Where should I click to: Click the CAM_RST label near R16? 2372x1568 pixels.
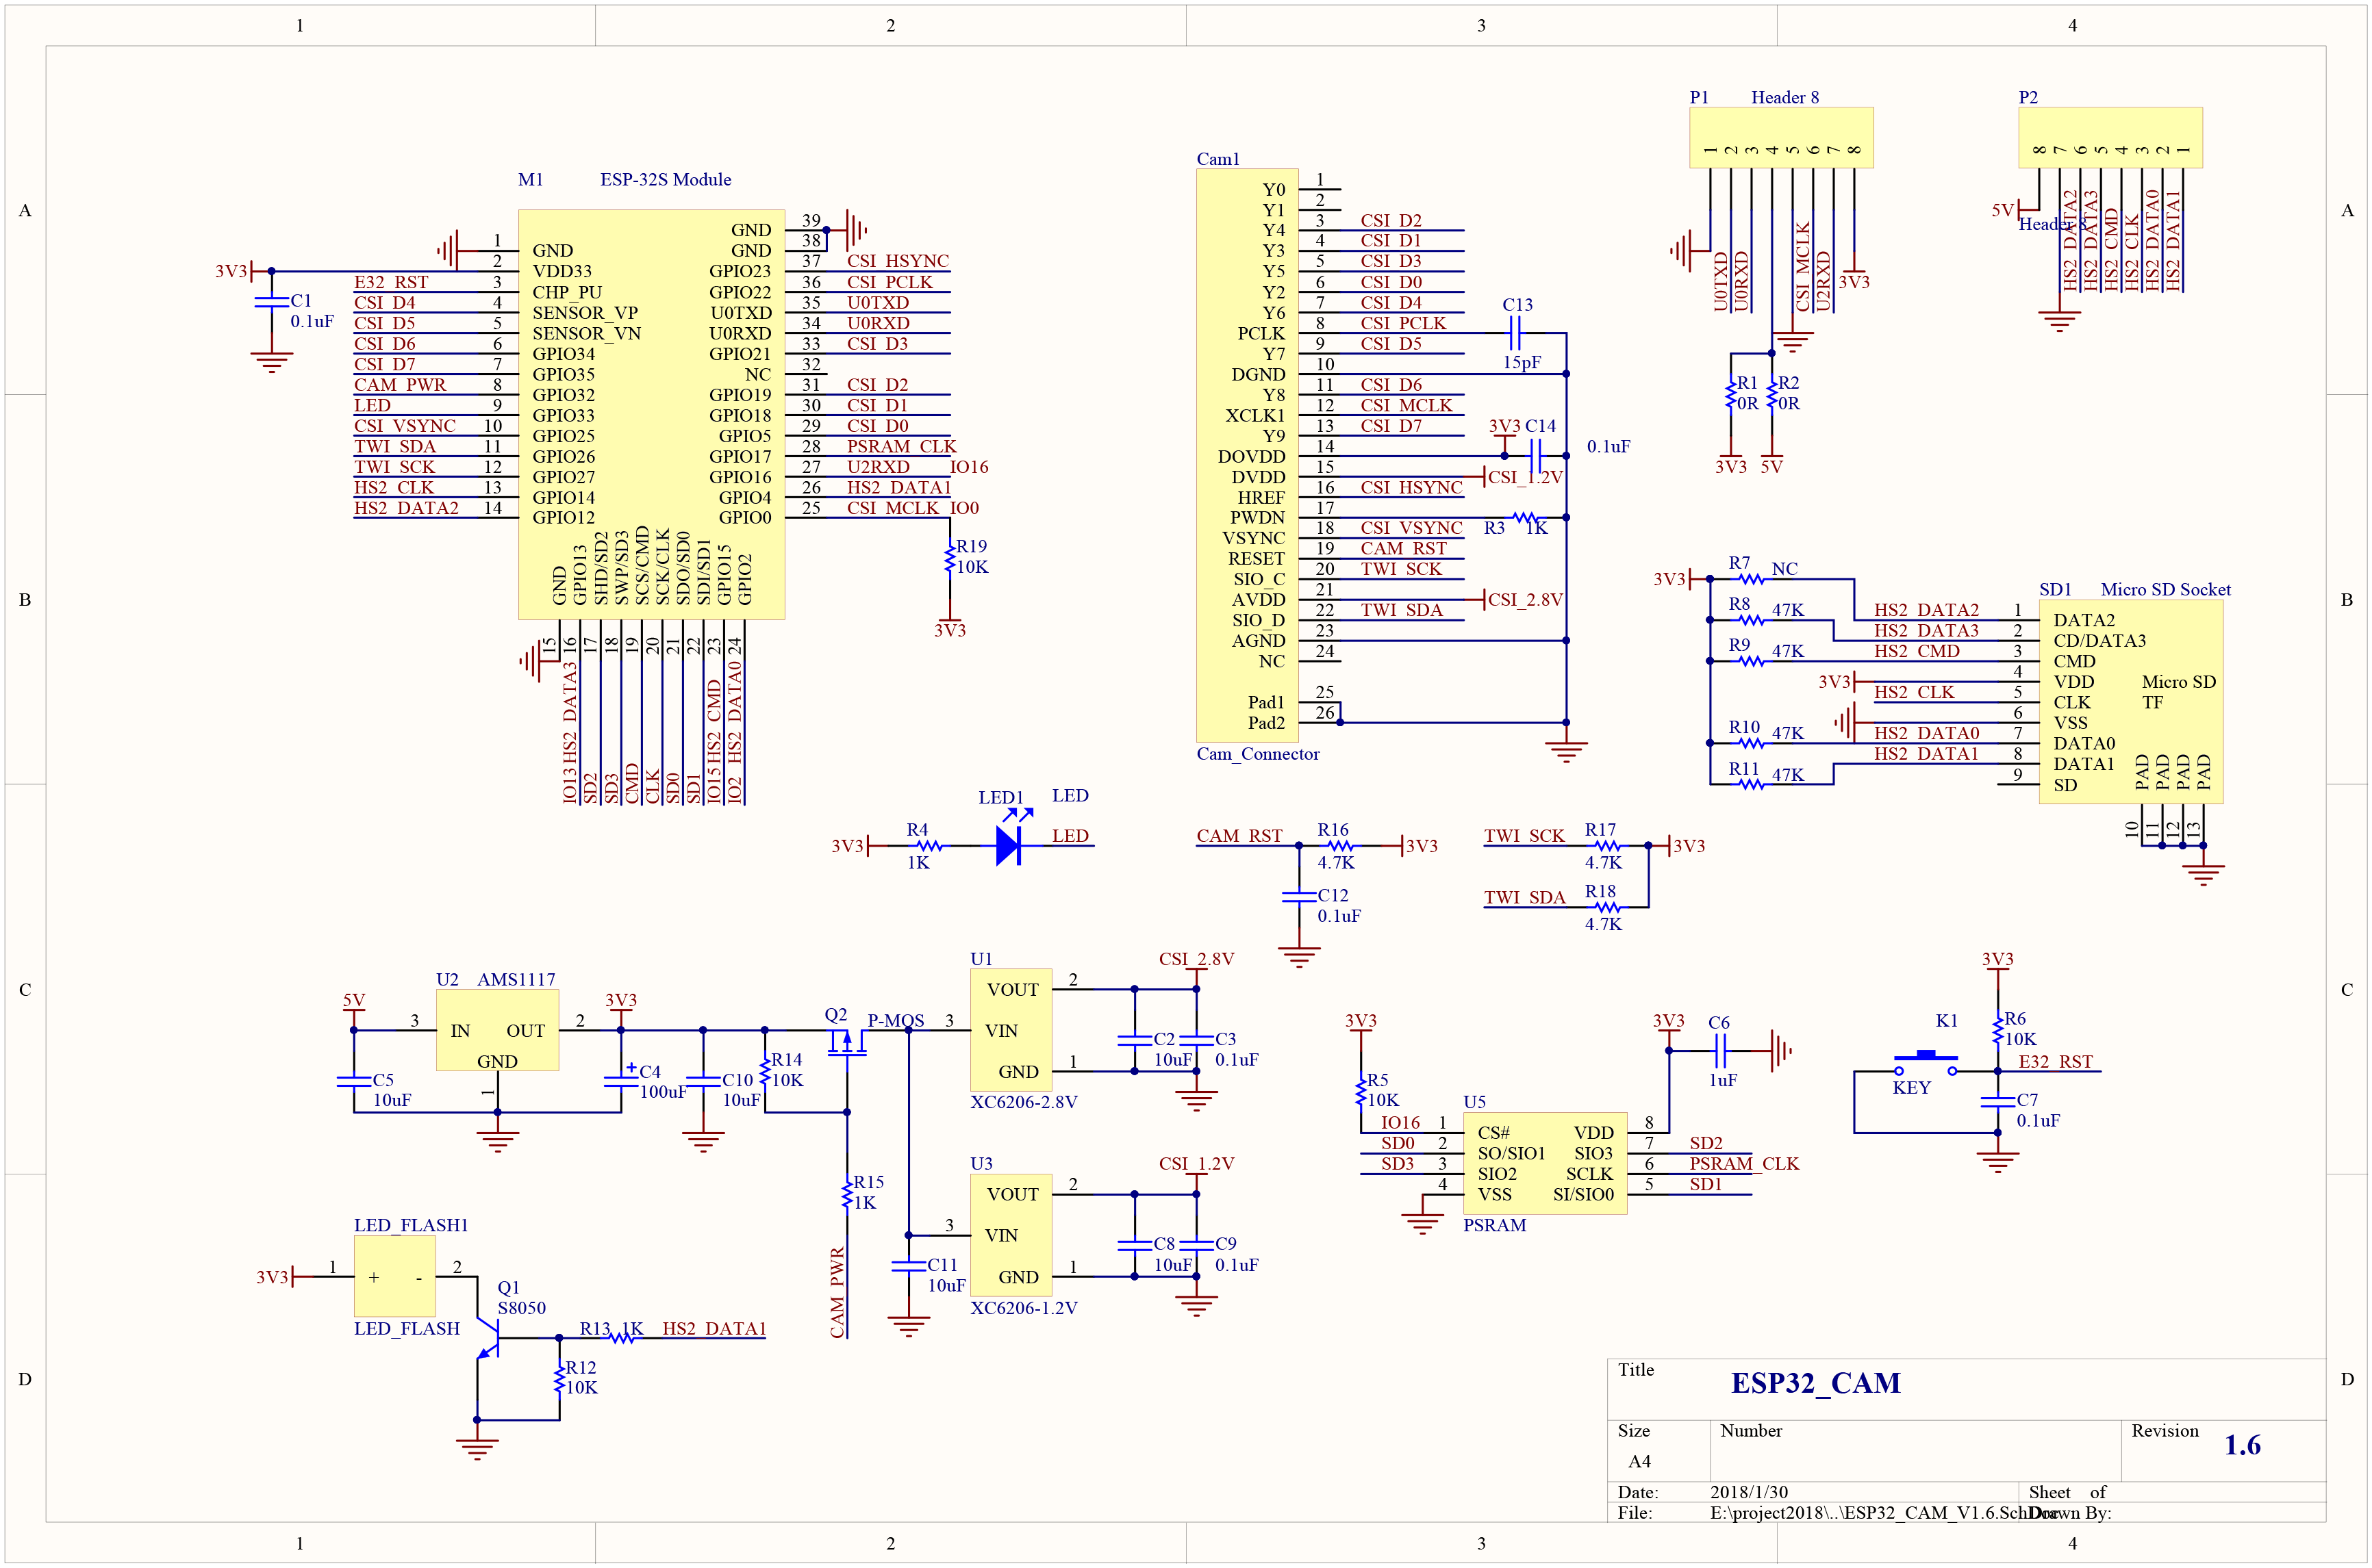point(1239,836)
